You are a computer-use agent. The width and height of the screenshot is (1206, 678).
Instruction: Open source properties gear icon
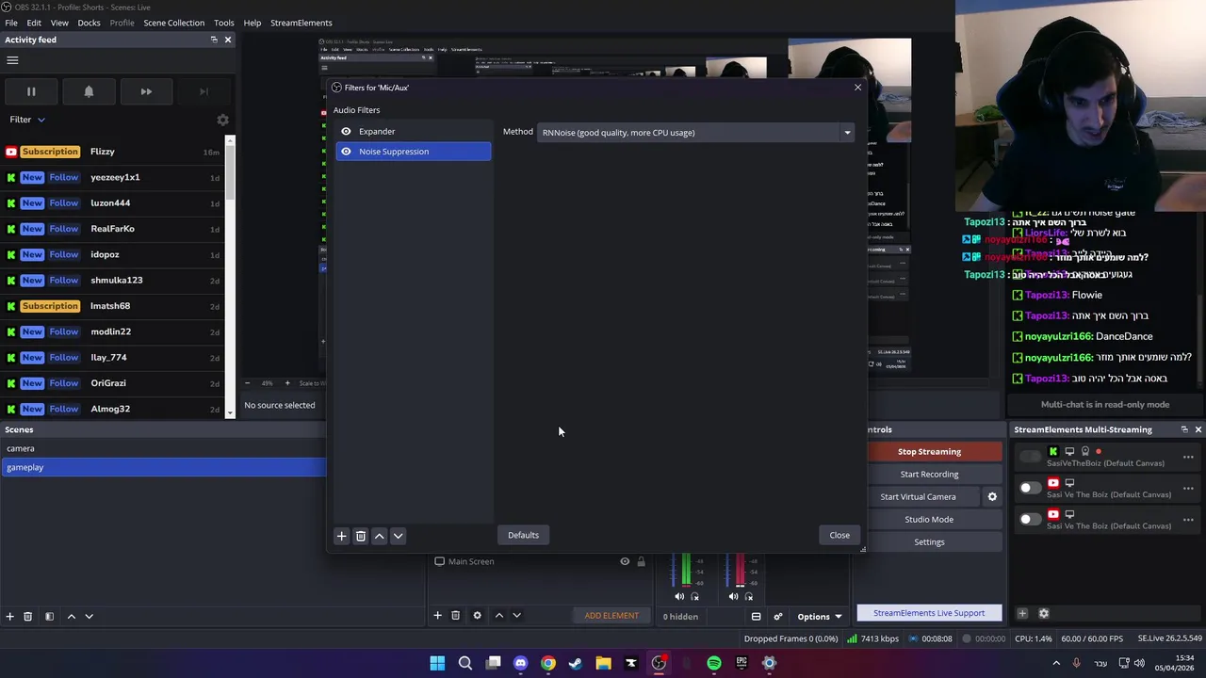click(477, 615)
